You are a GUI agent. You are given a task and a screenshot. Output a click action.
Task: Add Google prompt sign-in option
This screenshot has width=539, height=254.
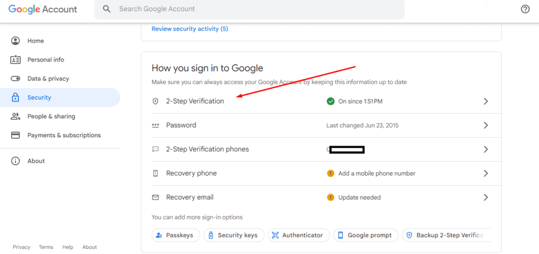pyautogui.click(x=366, y=235)
